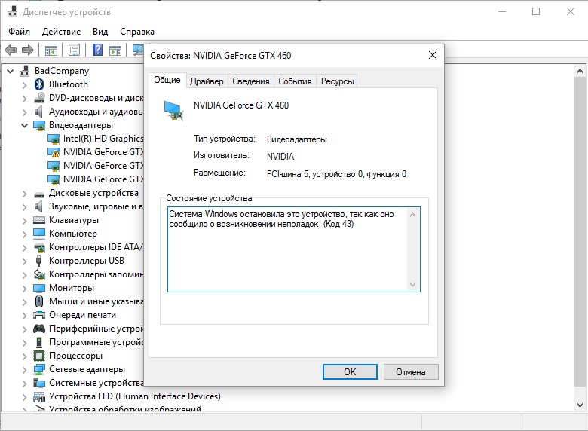Open the Действие menu
This screenshot has height=431, width=588.
(61, 32)
